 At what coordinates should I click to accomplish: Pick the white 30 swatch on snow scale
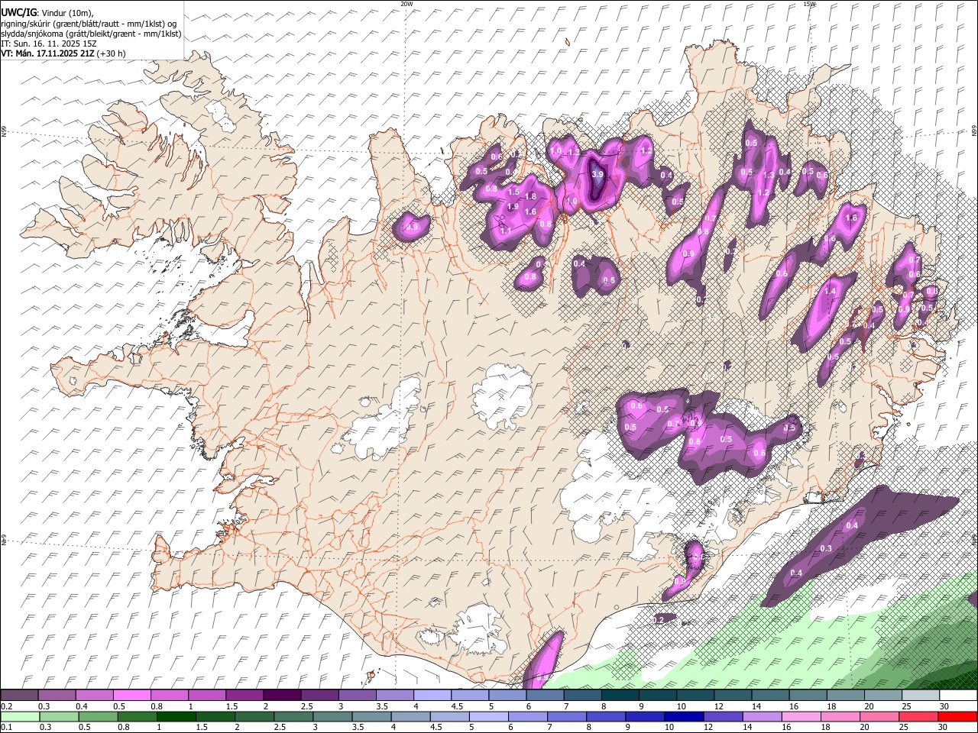(x=959, y=696)
